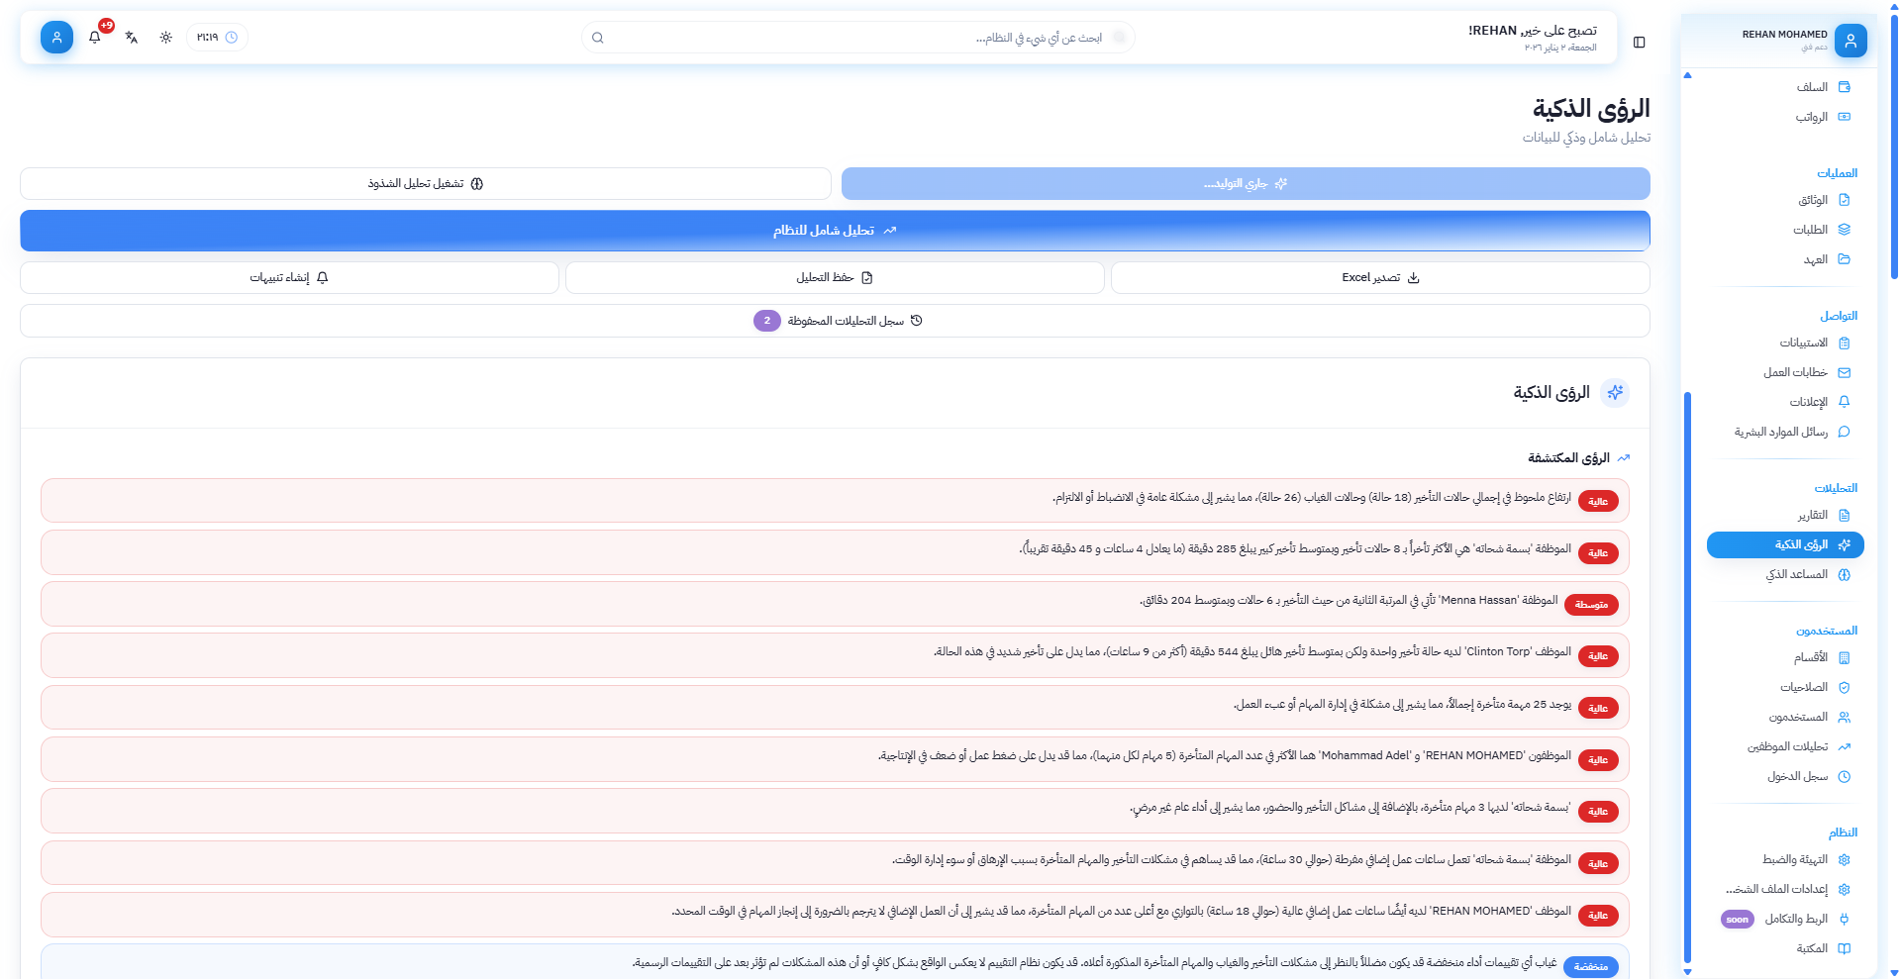Click the language translate icon
Screen dimensions: 1901x979
[132, 38]
